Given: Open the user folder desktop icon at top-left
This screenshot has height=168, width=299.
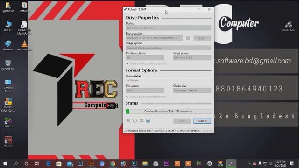Looking at the screenshot, I should click(x=8, y=7).
